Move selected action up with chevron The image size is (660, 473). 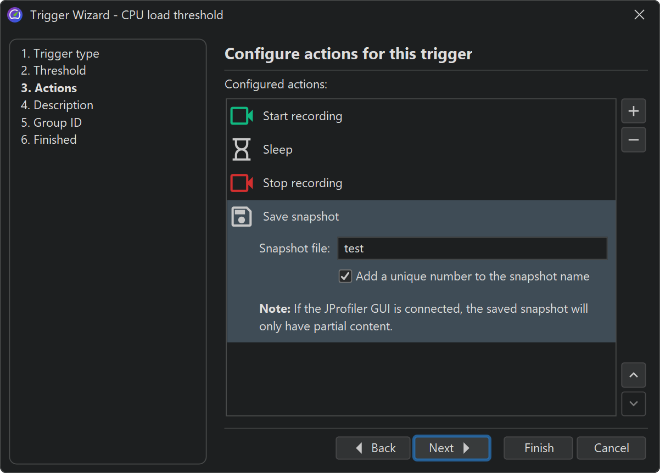point(633,375)
